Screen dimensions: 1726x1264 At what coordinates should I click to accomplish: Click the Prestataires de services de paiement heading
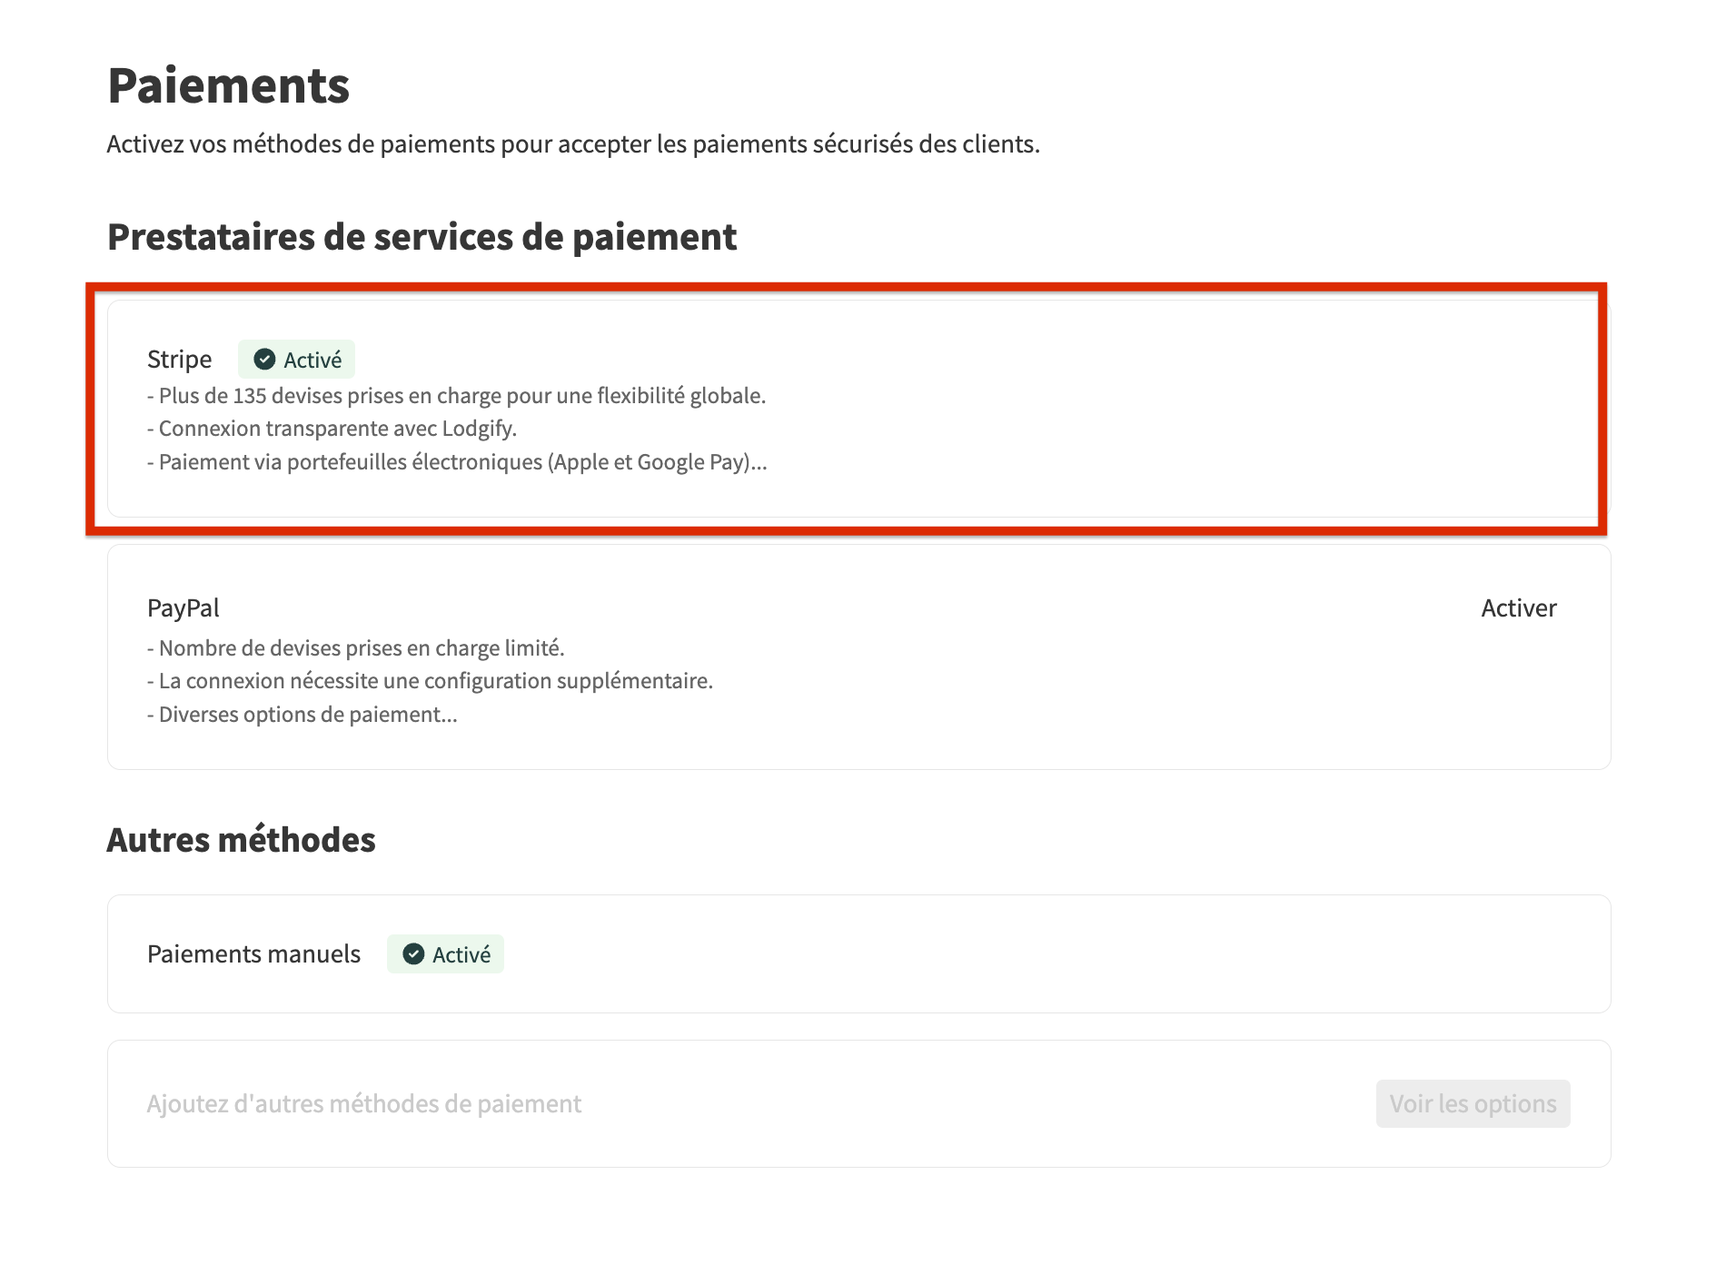pos(422,237)
